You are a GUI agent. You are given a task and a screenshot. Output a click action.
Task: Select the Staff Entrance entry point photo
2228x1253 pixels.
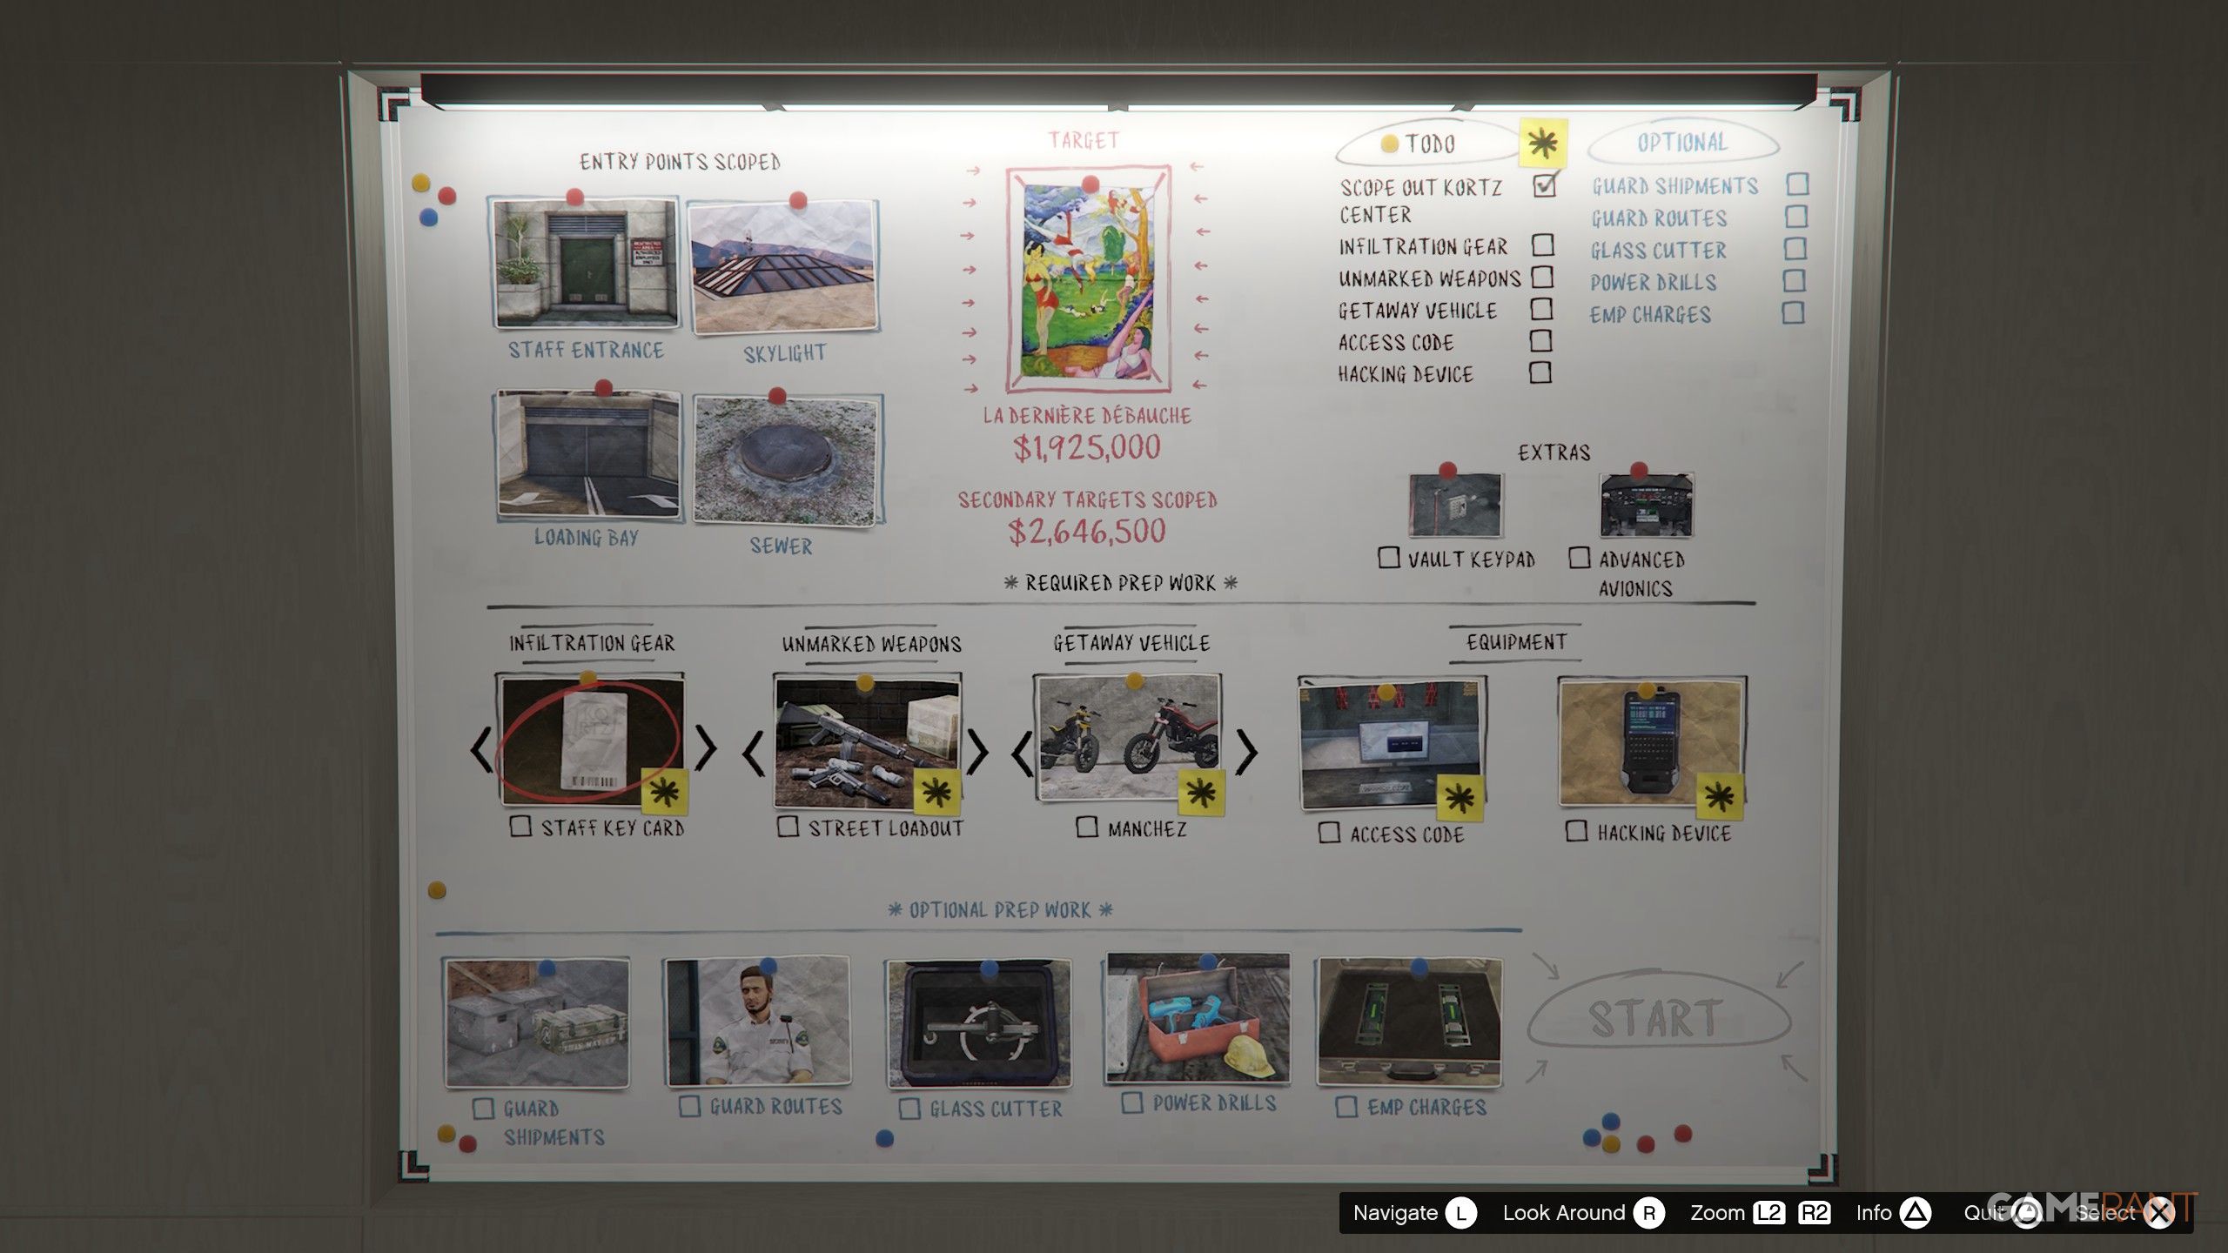pyautogui.click(x=586, y=263)
